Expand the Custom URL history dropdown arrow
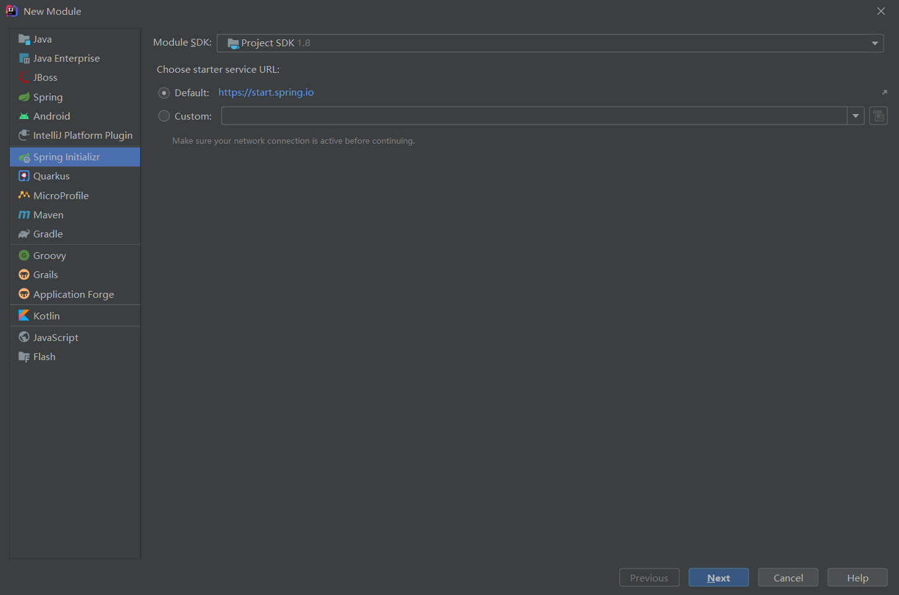 click(856, 116)
